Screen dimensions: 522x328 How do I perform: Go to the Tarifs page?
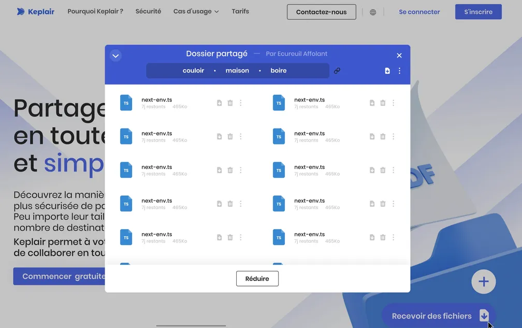tap(240, 11)
